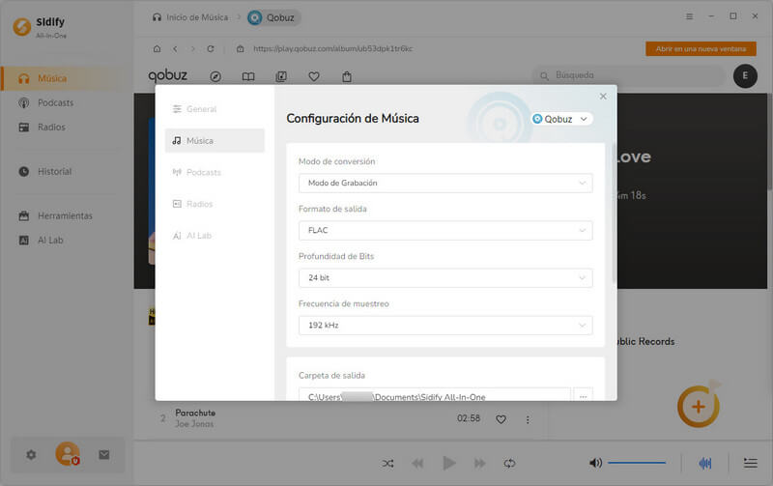Click the Joe Jonas artist name
Image resolution: width=773 pixels, height=486 pixels.
pyautogui.click(x=194, y=424)
